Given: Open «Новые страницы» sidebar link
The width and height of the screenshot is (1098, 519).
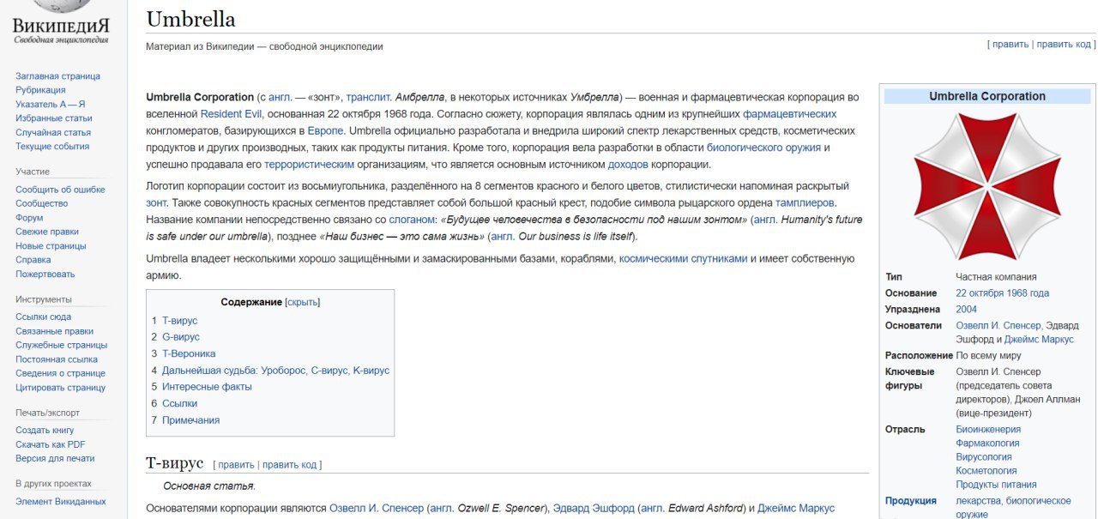Looking at the screenshot, I should (51, 245).
